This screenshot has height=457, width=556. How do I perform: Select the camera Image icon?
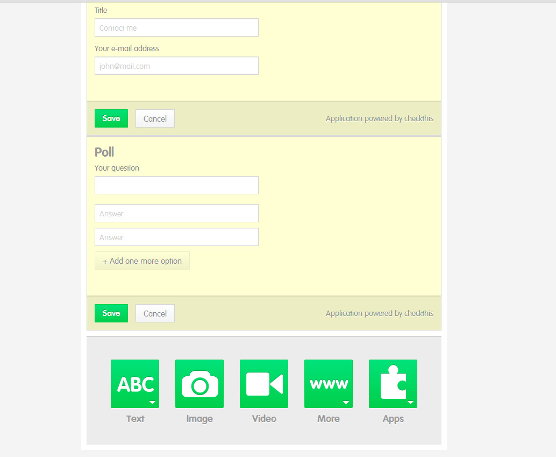point(199,383)
